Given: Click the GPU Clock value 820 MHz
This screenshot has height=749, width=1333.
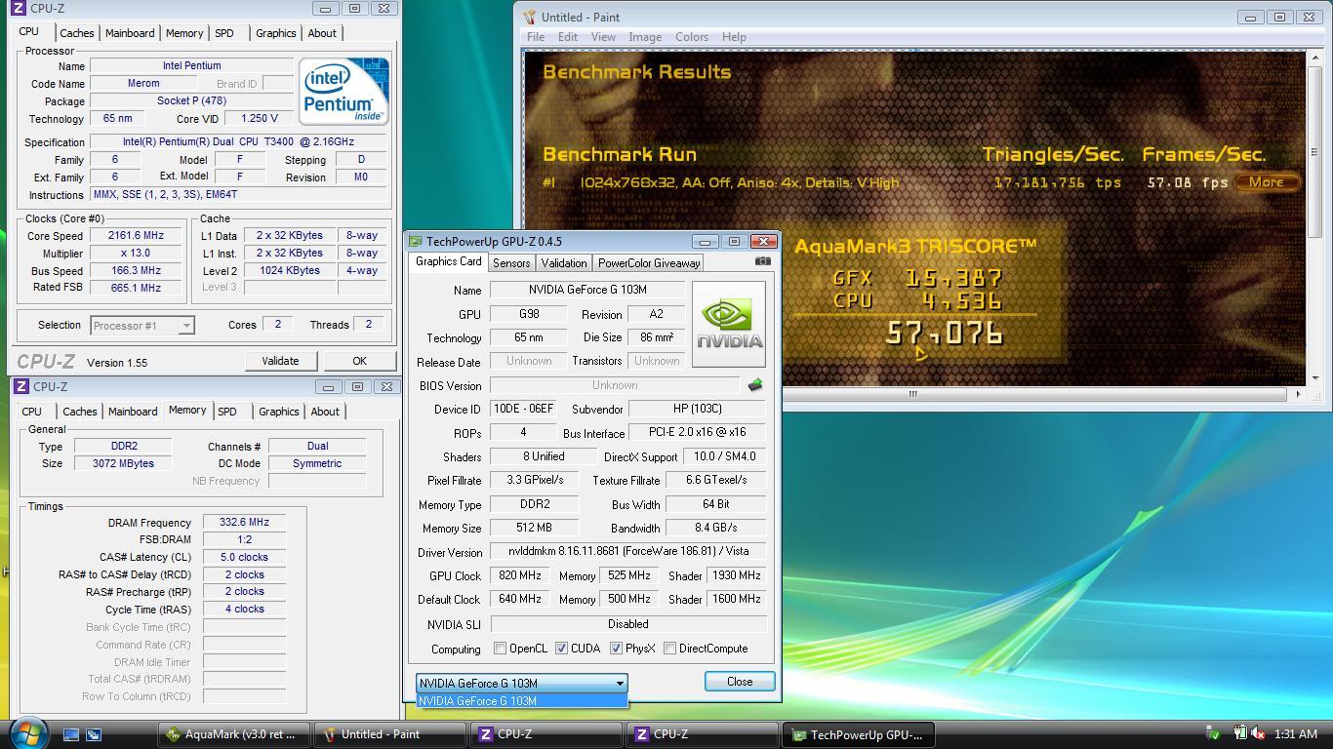Looking at the screenshot, I should coord(520,575).
